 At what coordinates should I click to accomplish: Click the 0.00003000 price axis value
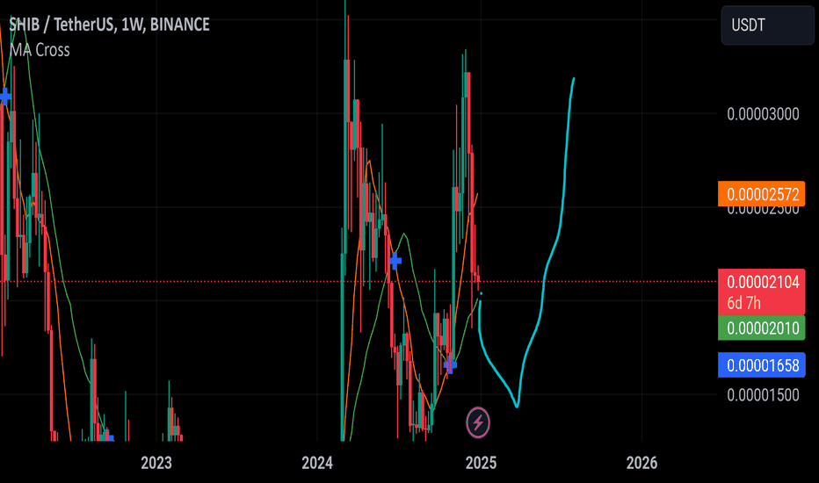tap(763, 114)
